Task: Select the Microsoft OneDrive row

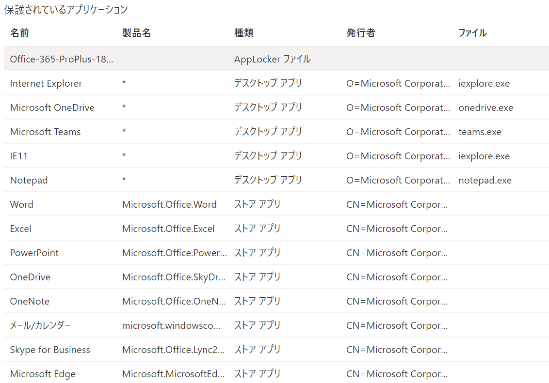Action: pyautogui.click(x=52, y=108)
